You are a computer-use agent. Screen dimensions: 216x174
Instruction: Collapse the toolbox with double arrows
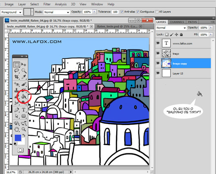click(22, 56)
